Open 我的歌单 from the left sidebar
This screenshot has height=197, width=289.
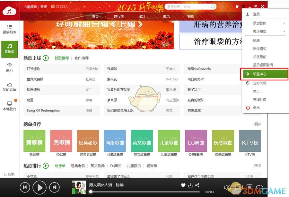click(x=10, y=87)
